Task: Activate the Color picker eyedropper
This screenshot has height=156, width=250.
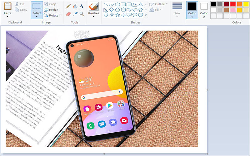Action: (x=75, y=14)
